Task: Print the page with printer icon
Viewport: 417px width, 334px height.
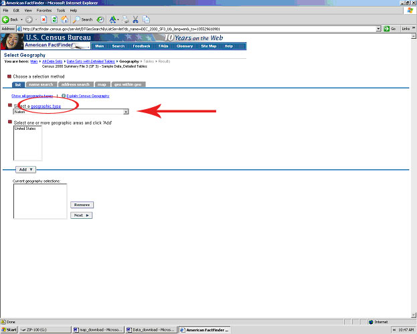Action: 126,19
